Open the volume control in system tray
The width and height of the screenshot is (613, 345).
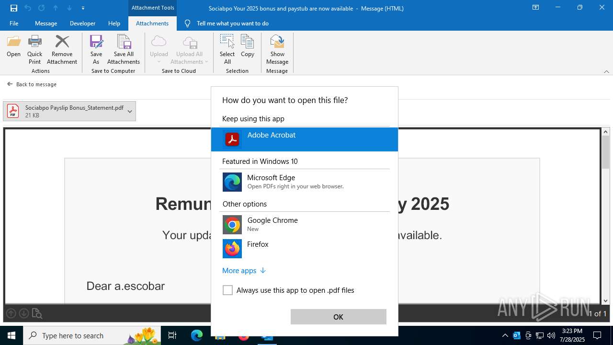[551, 335]
